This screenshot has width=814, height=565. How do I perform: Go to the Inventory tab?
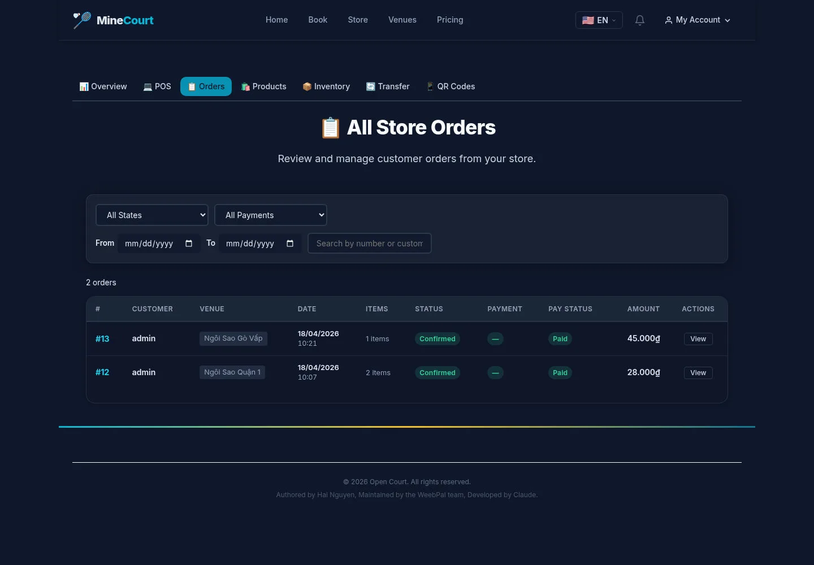coord(326,86)
